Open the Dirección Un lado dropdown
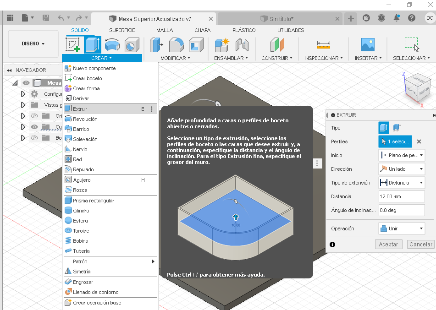 coord(402,169)
